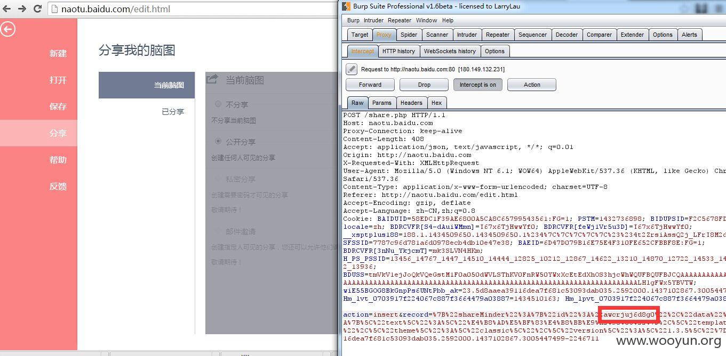726x356 pixels.
Task: Choose the 不分享 radio option
Action: click(x=218, y=104)
